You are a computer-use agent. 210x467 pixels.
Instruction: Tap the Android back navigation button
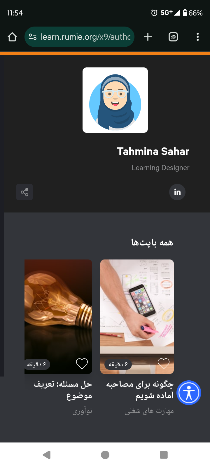coord(47,455)
